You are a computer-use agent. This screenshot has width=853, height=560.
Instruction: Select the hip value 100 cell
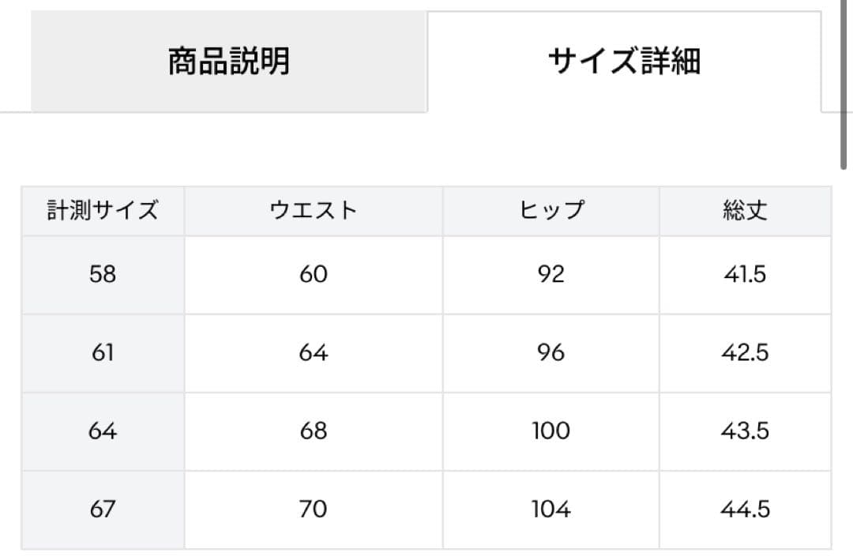coord(551,431)
